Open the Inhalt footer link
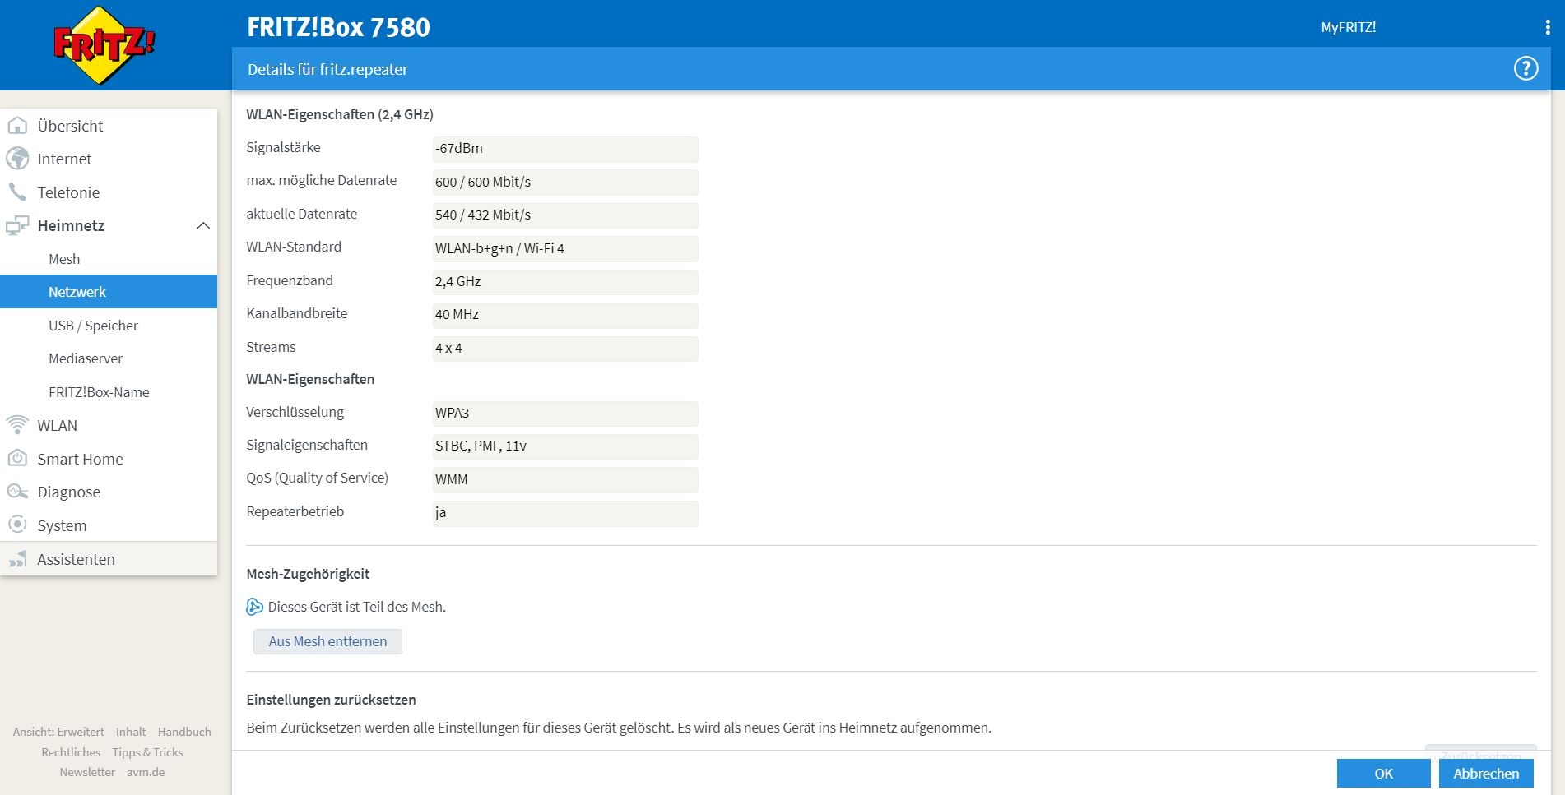This screenshot has height=795, width=1565. pos(131,732)
